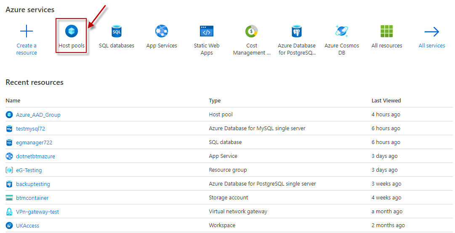Click the 'App Service' type cell
Image resolution: width=455 pixels, height=233 pixels.
point(223,156)
